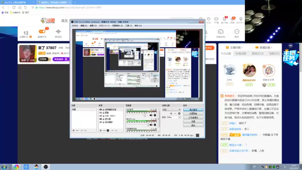Add a new scene with the plus icon
Image resolution: width=302 pixels, height=170 pixels.
[73, 130]
